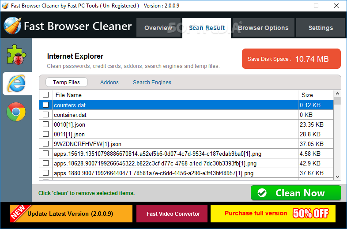Select the container.dat file name
The height and width of the screenshot is (229, 347).
[70, 115]
